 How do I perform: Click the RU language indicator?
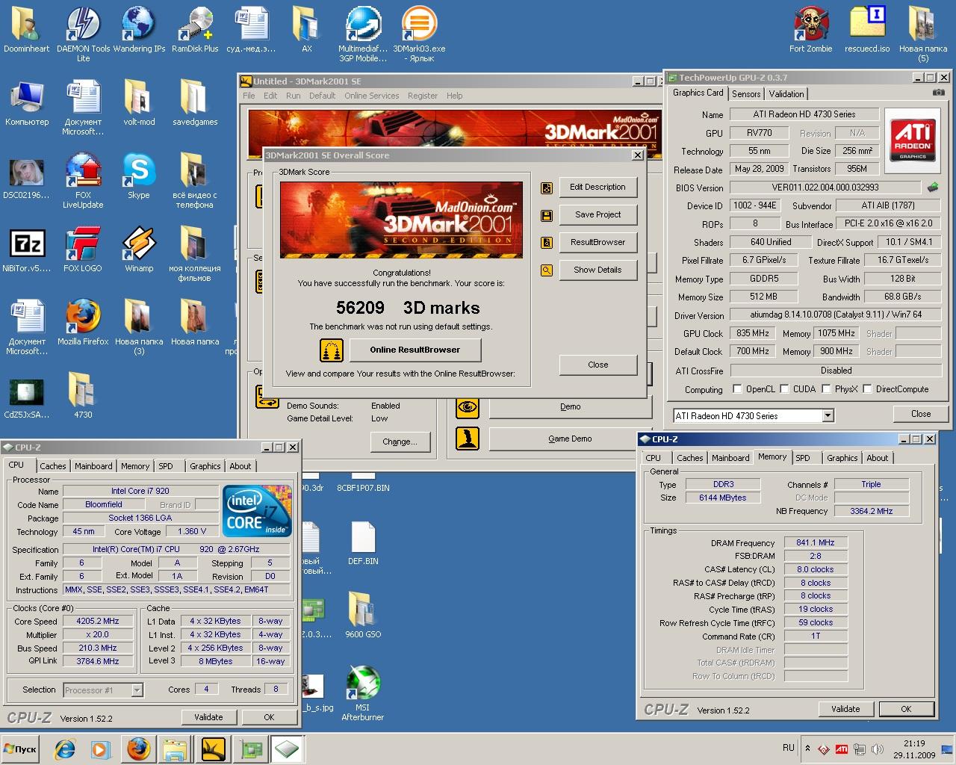tap(789, 747)
